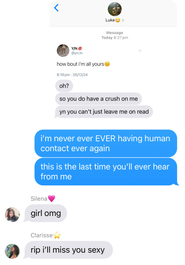185x265 pixels.
Task: Open Luke's contact profile photo
Action: pyautogui.click(x=115, y=9)
